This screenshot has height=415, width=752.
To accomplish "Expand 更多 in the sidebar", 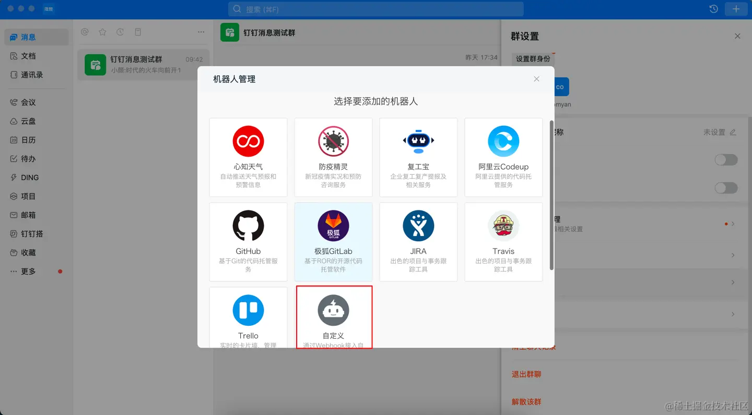I will tap(37, 271).
